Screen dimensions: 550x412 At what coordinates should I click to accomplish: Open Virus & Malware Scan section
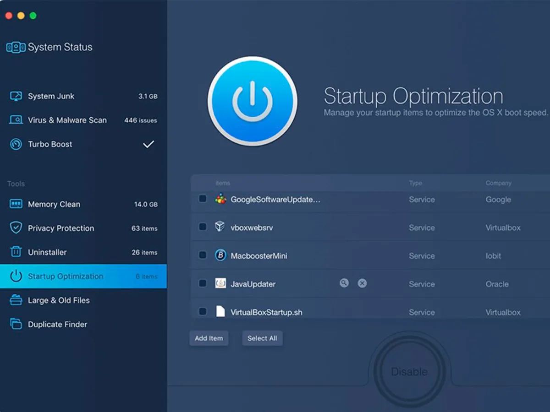click(83, 120)
